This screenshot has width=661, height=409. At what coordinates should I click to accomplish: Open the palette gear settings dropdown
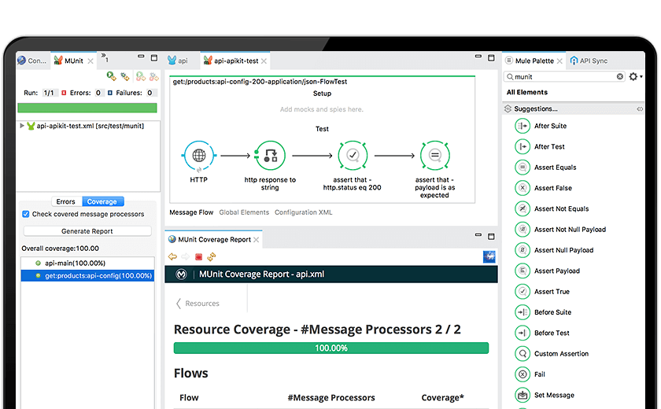coord(636,76)
